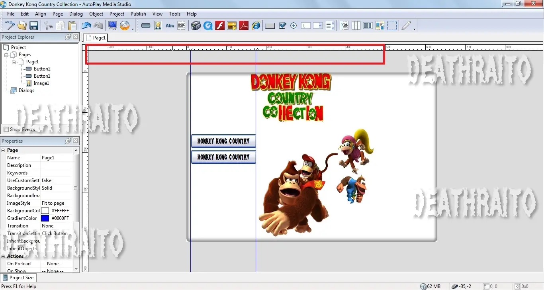Close the Project Explorer panel
Image resolution: width=544 pixels, height=290 pixels.
76,37
